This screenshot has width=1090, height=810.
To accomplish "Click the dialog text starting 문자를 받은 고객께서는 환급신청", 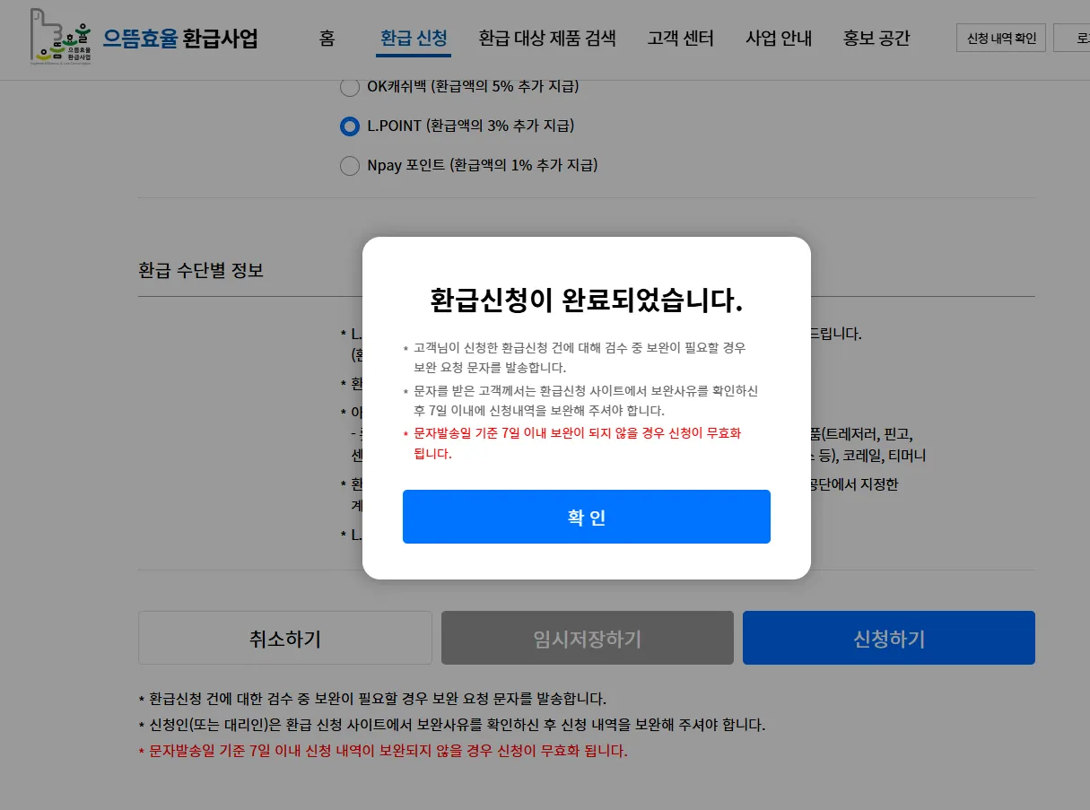I will [x=581, y=401].
